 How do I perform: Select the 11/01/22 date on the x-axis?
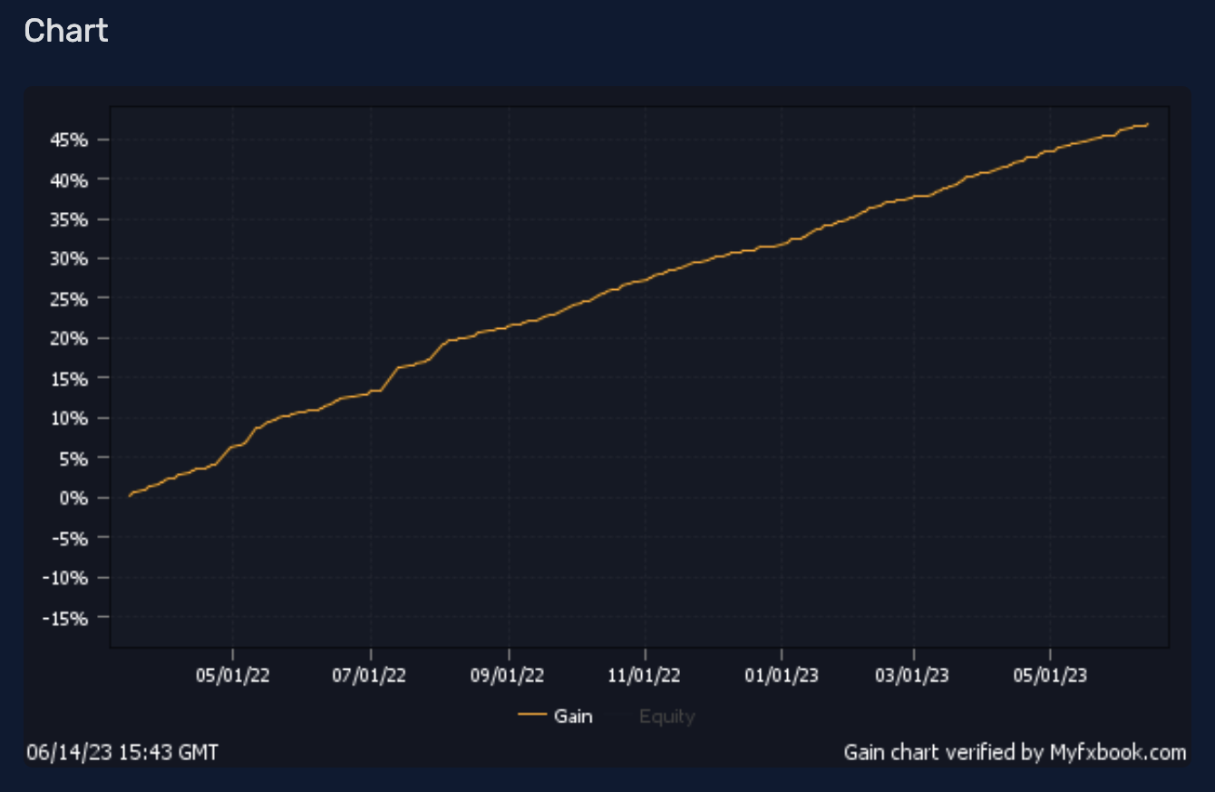point(645,675)
